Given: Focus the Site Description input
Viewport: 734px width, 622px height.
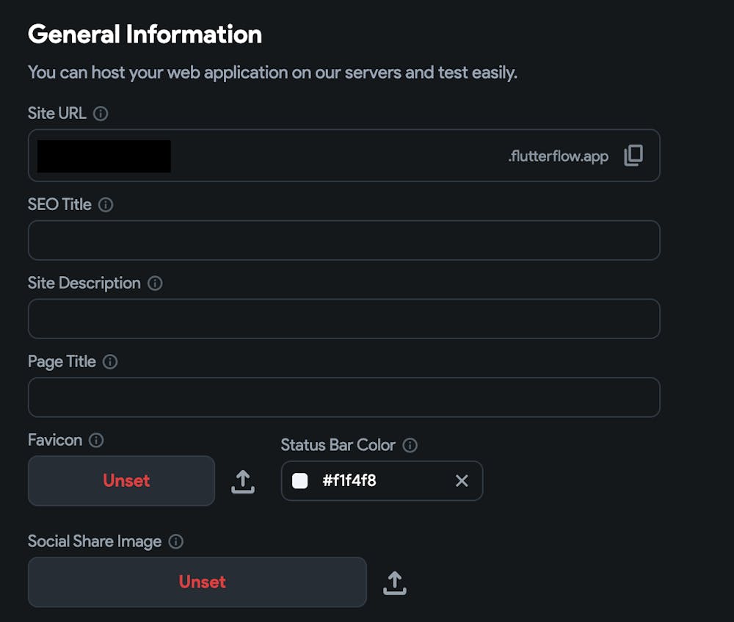Looking at the screenshot, I should 344,319.
